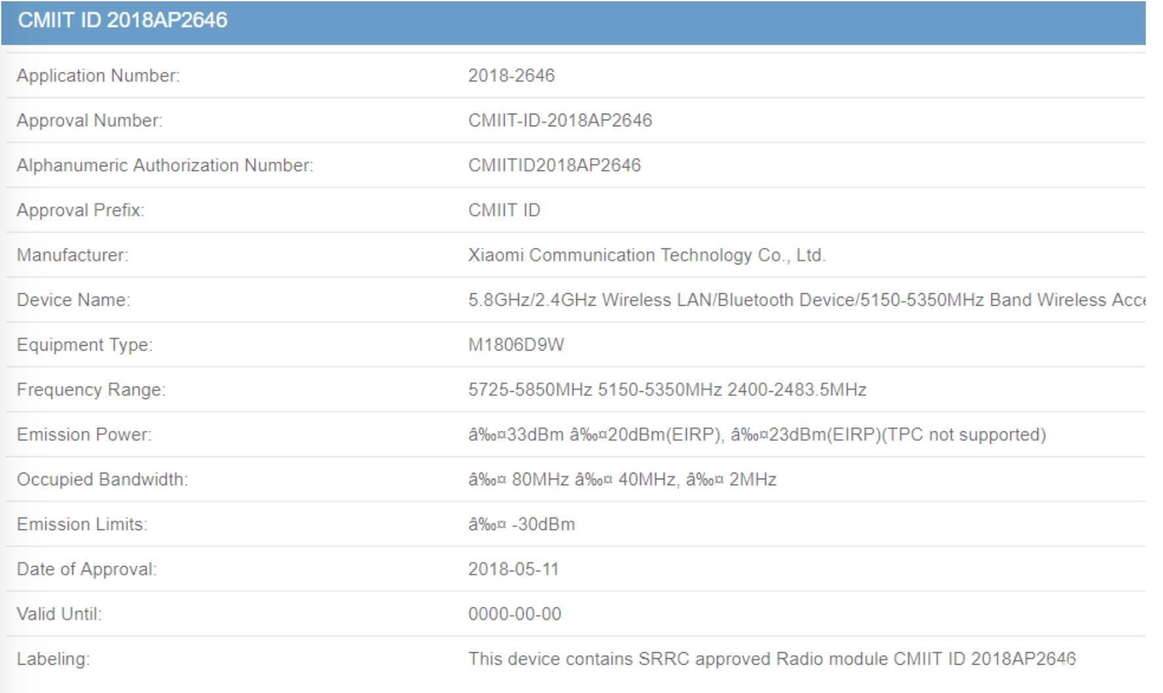Click the Valid Until value 0000-00-00
The width and height of the screenshot is (1163, 693).
tap(514, 614)
